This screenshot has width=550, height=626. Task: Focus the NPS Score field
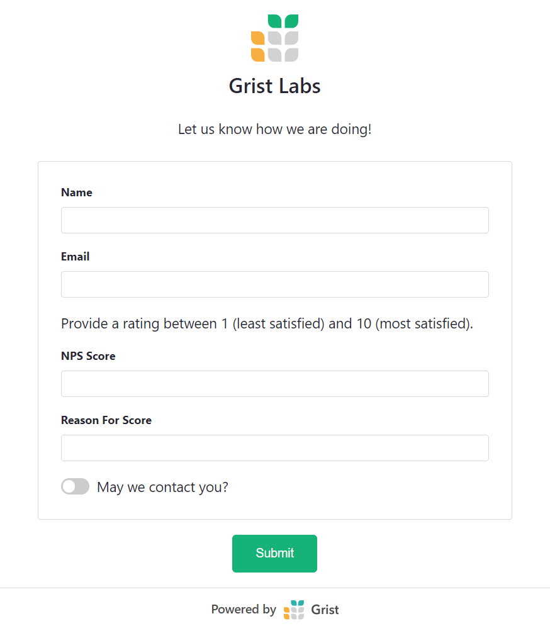[274, 384]
